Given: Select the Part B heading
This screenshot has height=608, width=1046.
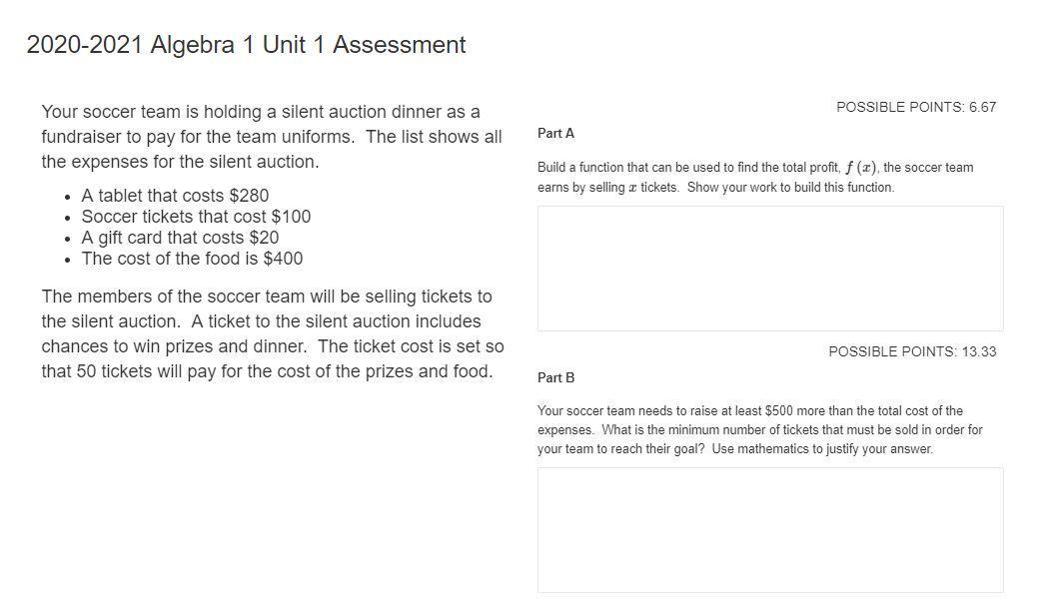Looking at the screenshot, I should tap(555, 377).
